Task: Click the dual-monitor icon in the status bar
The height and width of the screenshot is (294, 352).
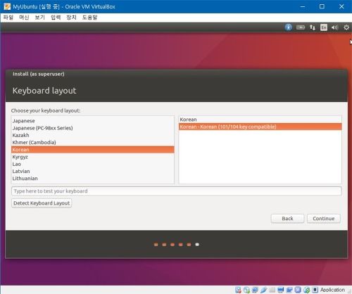Action: click(x=289, y=290)
